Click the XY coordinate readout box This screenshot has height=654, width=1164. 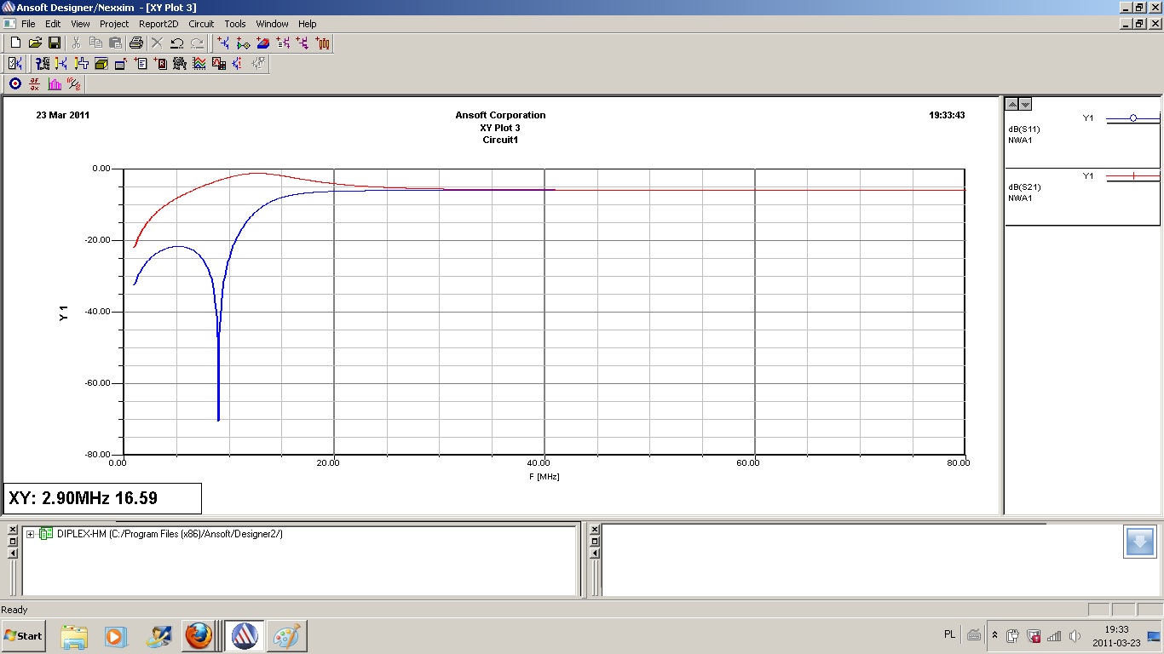click(x=103, y=498)
